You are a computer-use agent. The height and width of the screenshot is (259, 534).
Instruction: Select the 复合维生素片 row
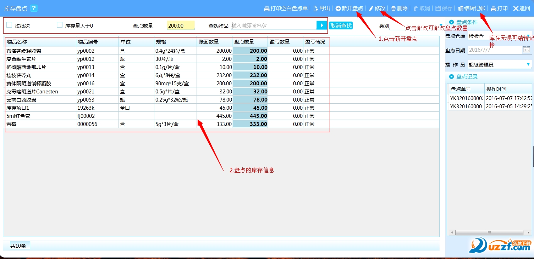point(222,59)
